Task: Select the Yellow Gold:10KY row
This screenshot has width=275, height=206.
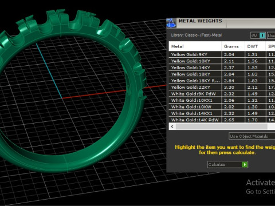Action: pyautogui.click(x=222, y=61)
